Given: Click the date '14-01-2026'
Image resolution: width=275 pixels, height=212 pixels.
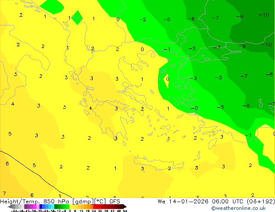Looking at the screenshot, I should (189, 202).
